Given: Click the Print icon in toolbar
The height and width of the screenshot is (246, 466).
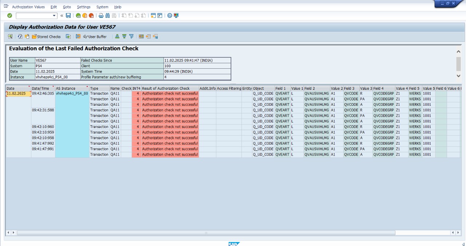Looking at the screenshot, I should [101, 16].
